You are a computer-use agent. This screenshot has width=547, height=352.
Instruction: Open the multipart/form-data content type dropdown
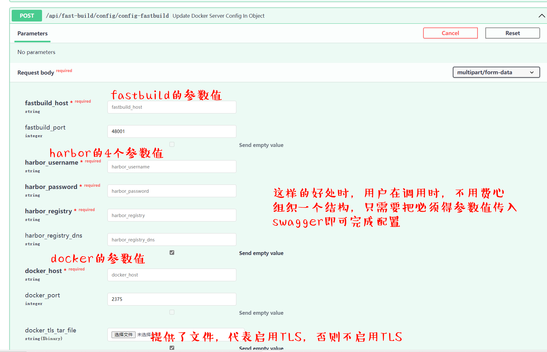tap(496, 72)
